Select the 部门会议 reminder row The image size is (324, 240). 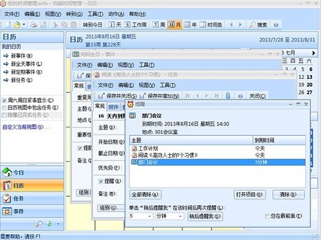[x=218, y=162]
